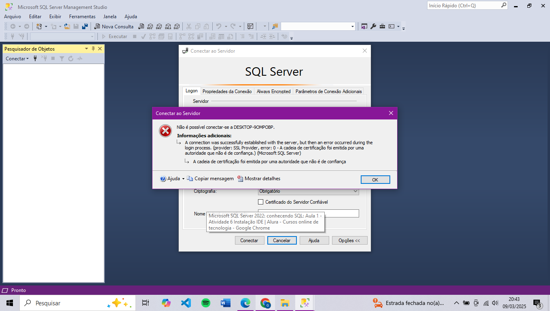The height and width of the screenshot is (311, 550).
Task: Select the Logon tab
Action: pyautogui.click(x=192, y=91)
